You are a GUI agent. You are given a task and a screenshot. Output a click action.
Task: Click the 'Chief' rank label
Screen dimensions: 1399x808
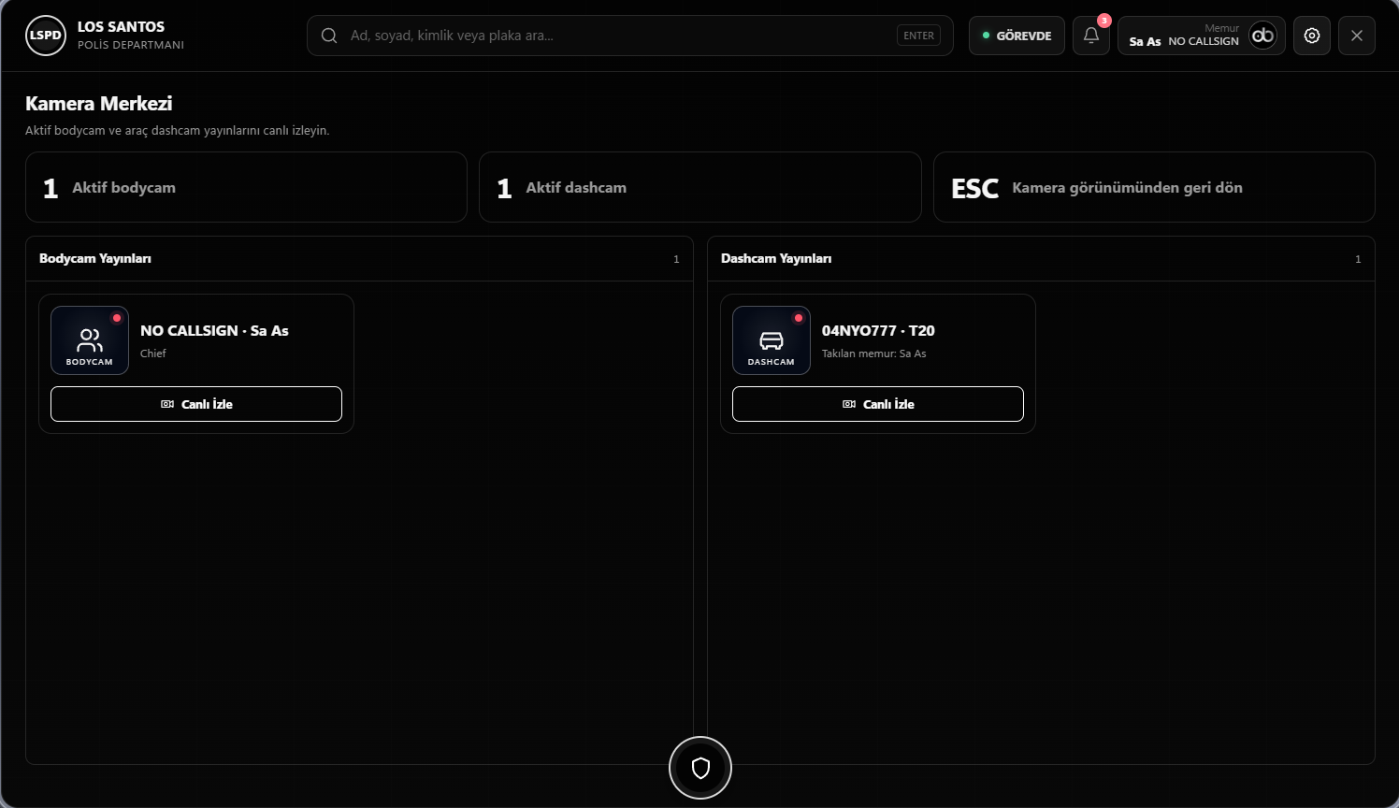click(153, 353)
